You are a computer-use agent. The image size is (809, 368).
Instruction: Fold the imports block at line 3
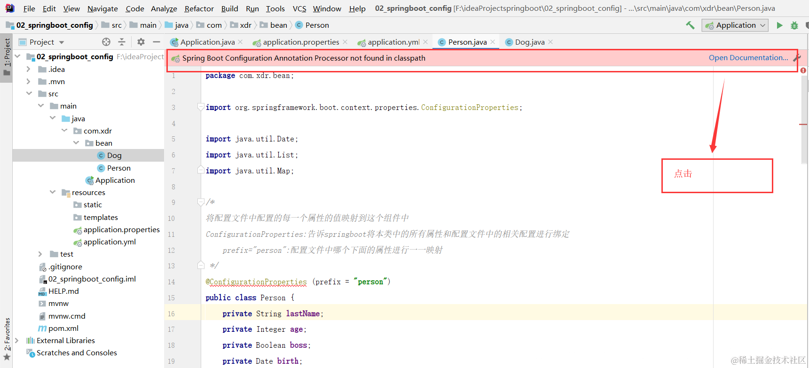[201, 107]
